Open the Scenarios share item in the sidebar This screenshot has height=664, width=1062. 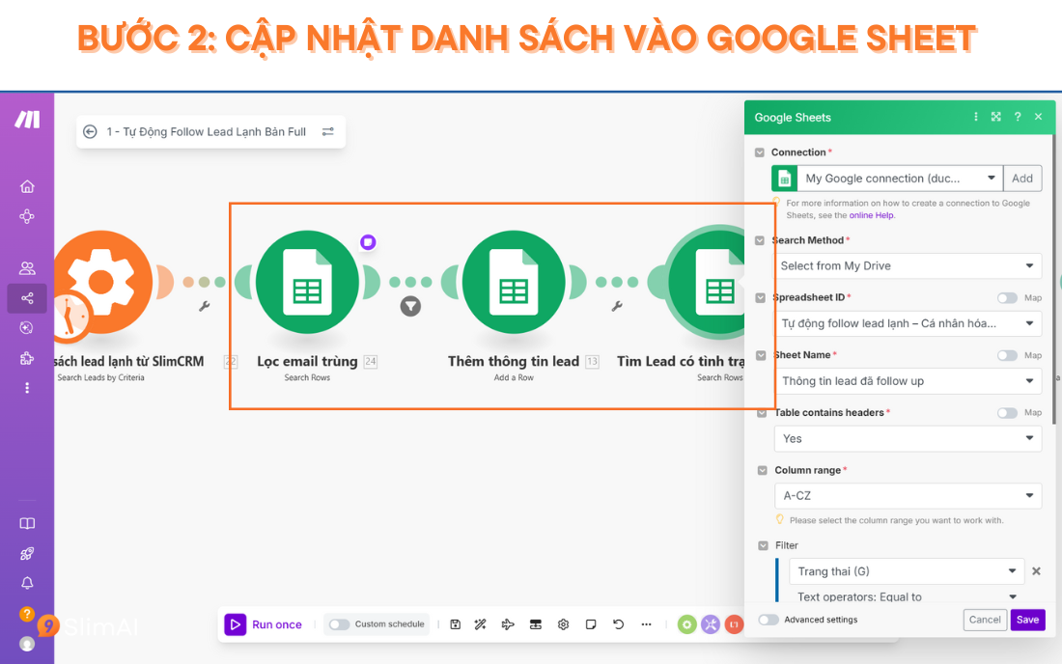(x=27, y=298)
